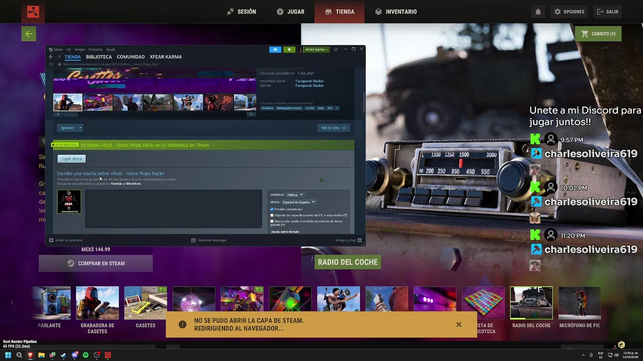Open OPCIONES settings in Rust menu
The image size is (643, 361).
click(569, 12)
